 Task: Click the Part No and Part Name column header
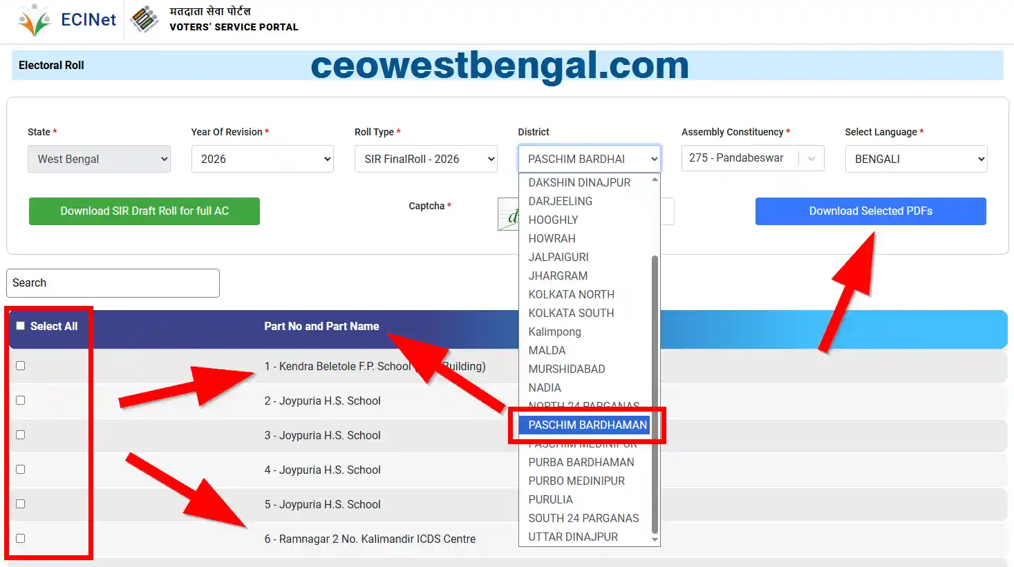(321, 326)
